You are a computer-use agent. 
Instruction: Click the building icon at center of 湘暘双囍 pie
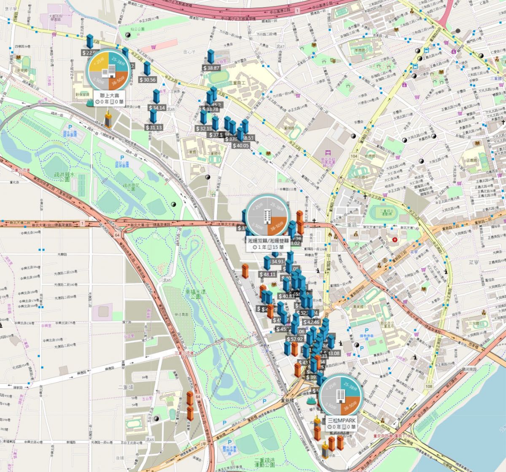pos(268,216)
